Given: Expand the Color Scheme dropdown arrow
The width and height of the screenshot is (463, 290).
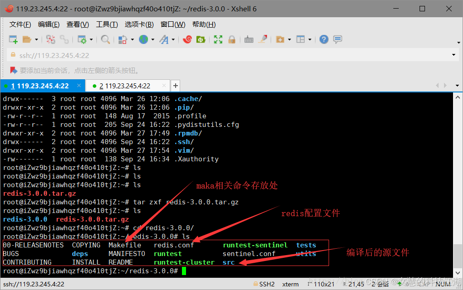Looking at the screenshot, I should click(x=132, y=39).
